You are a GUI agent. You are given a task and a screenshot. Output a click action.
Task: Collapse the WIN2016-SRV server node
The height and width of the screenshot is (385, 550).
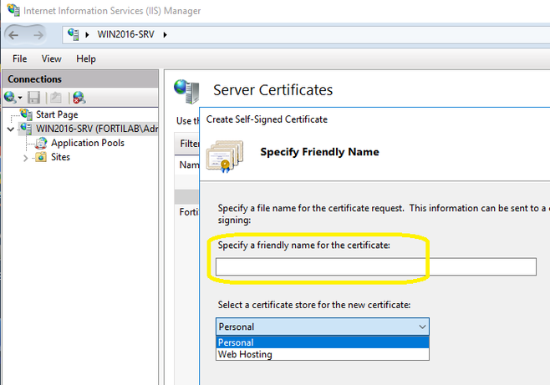[x=10, y=129]
